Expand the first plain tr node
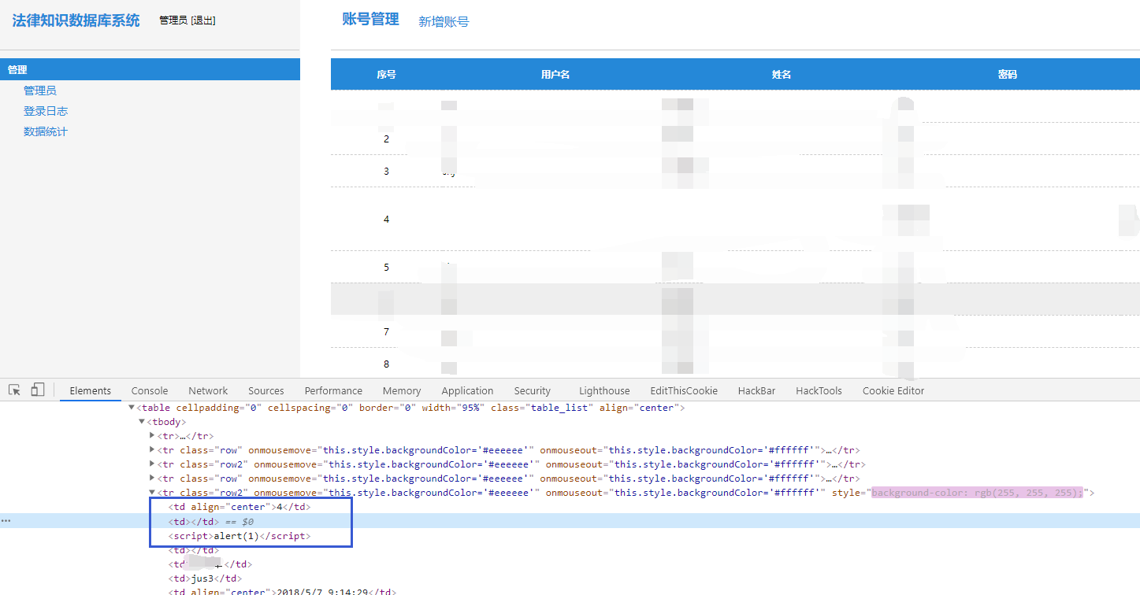 click(x=152, y=436)
